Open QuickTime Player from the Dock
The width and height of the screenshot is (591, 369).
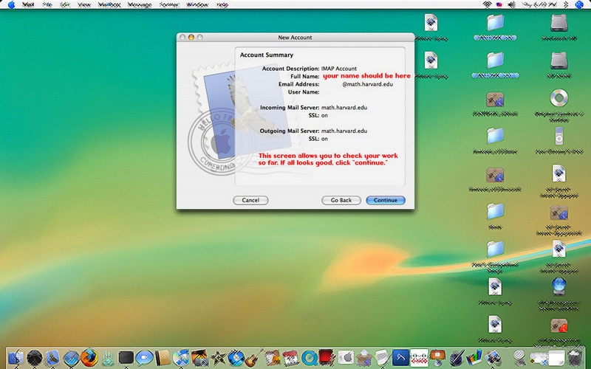(310, 358)
